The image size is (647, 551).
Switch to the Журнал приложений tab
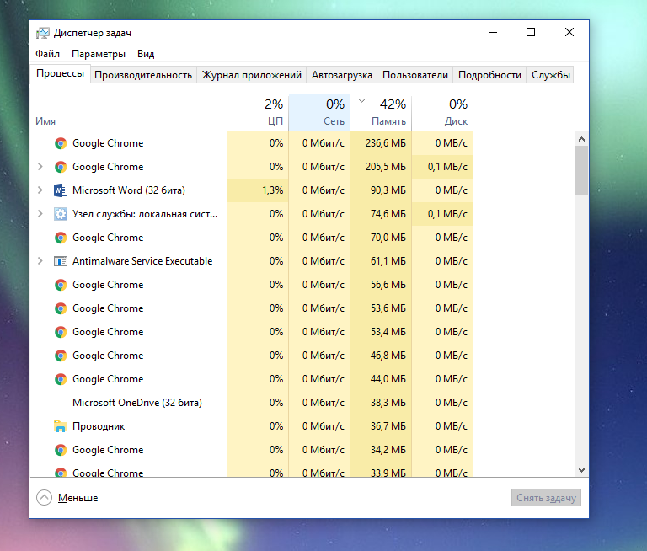(x=251, y=75)
